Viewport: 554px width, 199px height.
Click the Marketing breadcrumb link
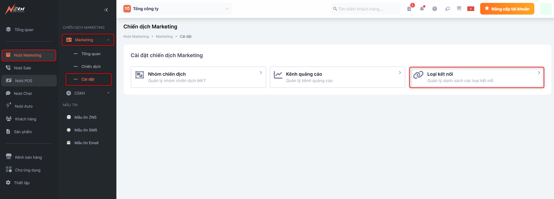[x=164, y=37]
